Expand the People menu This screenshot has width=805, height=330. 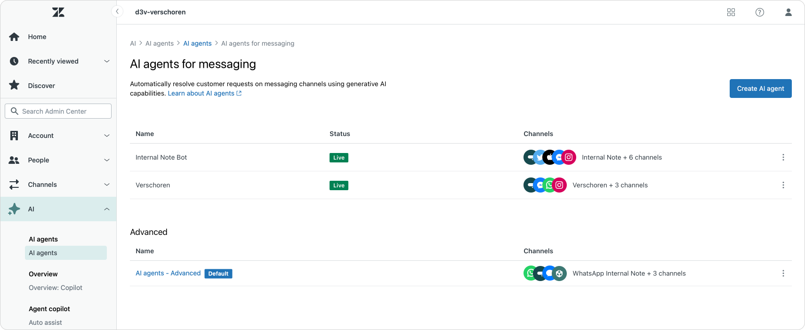coord(106,160)
